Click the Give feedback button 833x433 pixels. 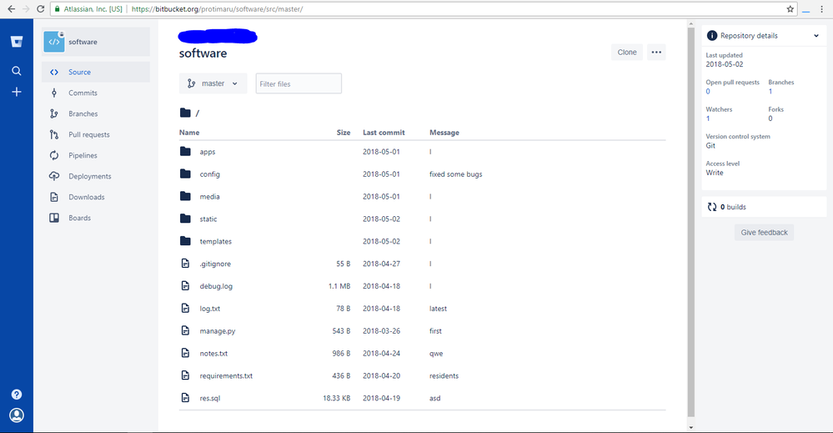764,232
